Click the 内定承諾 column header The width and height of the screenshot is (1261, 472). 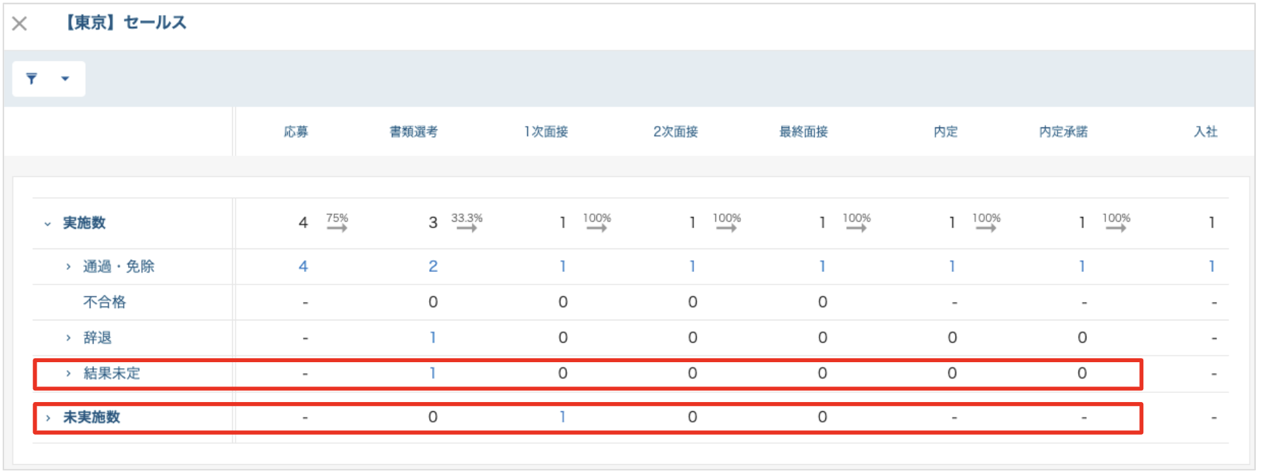pyautogui.click(x=1063, y=132)
